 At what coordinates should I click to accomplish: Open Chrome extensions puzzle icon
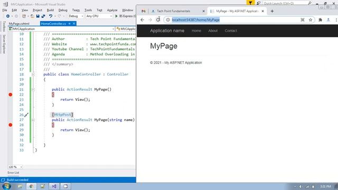click(320, 20)
